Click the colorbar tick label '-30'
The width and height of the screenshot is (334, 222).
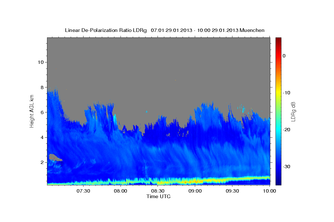tap(287, 167)
